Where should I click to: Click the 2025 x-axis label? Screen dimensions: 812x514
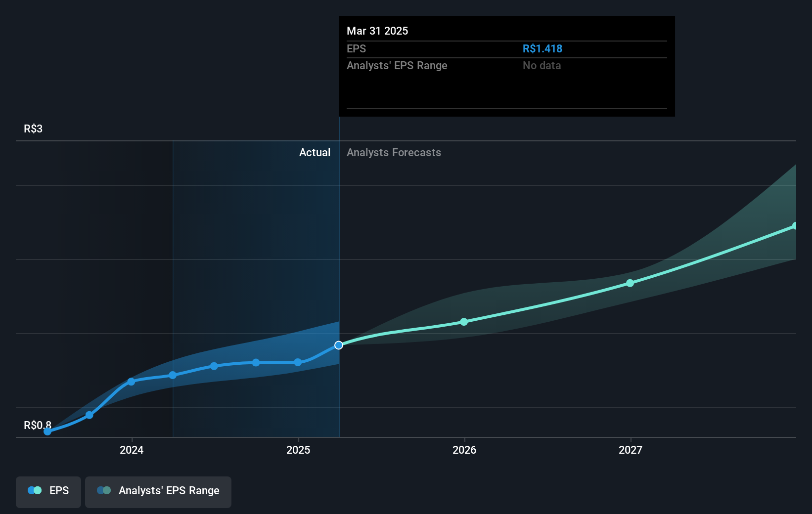pyautogui.click(x=298, y=450)
